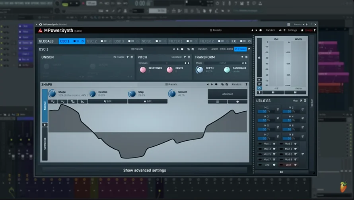Toggle the Unison Enable switch
The height and width of the screenshot is (200, 354).
[119, 57]
